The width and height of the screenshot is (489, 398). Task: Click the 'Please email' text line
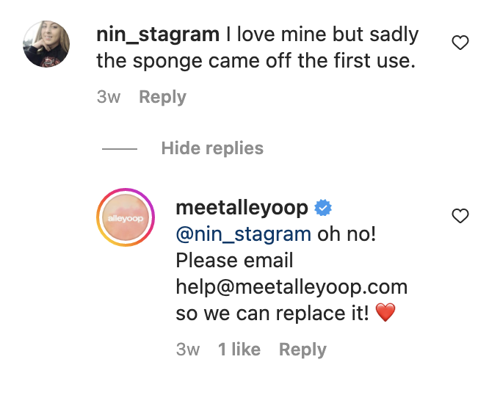234,261
